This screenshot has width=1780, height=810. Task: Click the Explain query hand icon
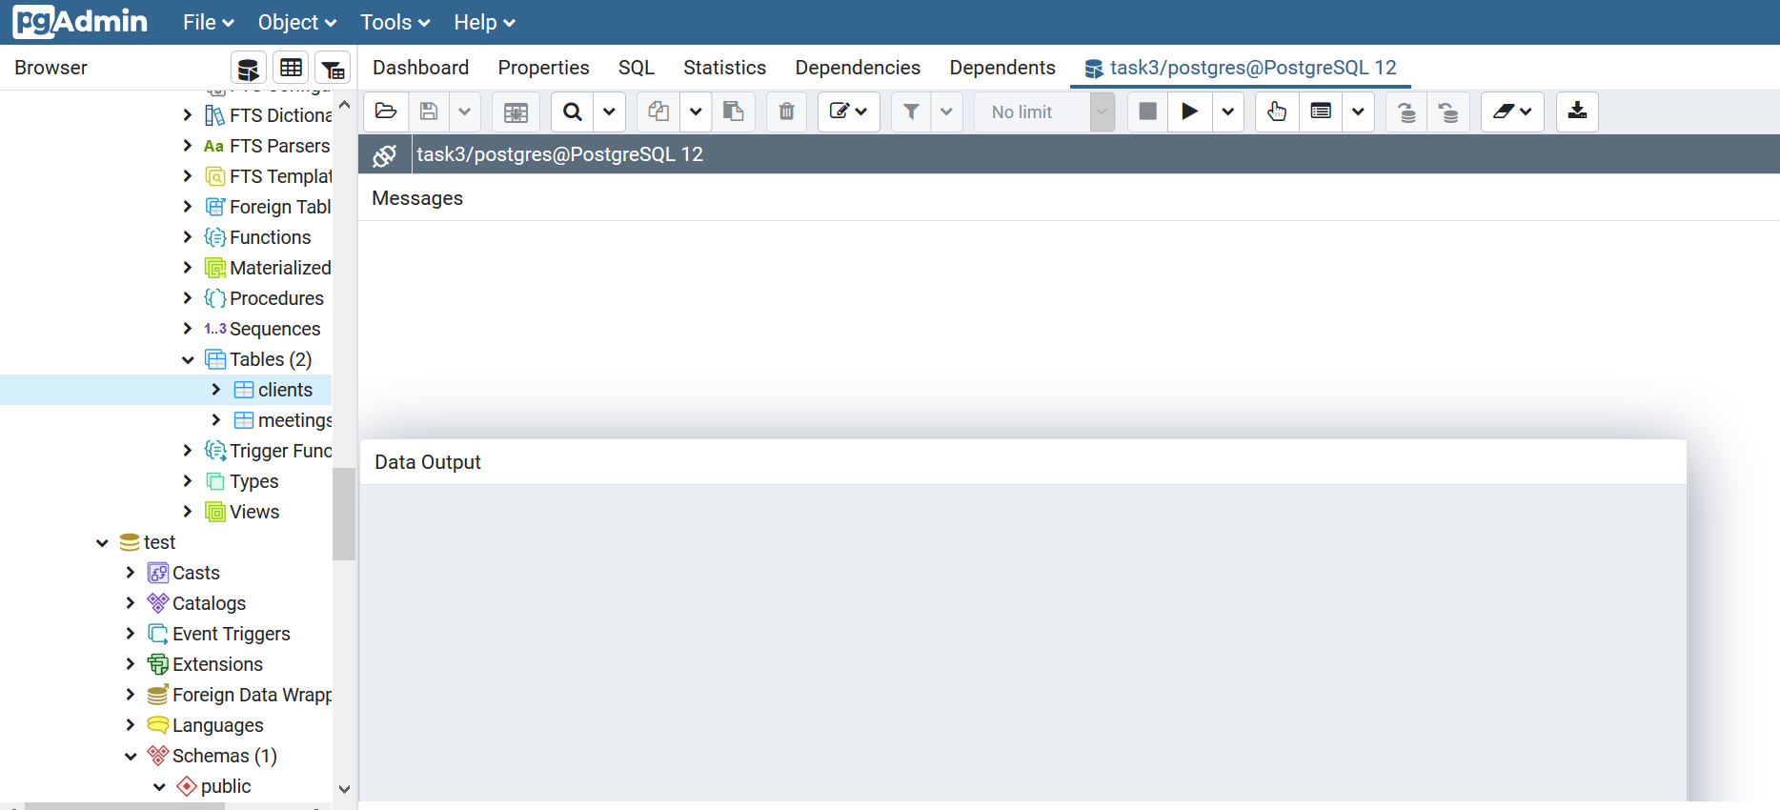coord(1277,111)
